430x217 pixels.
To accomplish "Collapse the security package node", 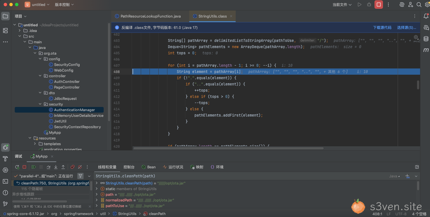I will [x=40, y=104].
